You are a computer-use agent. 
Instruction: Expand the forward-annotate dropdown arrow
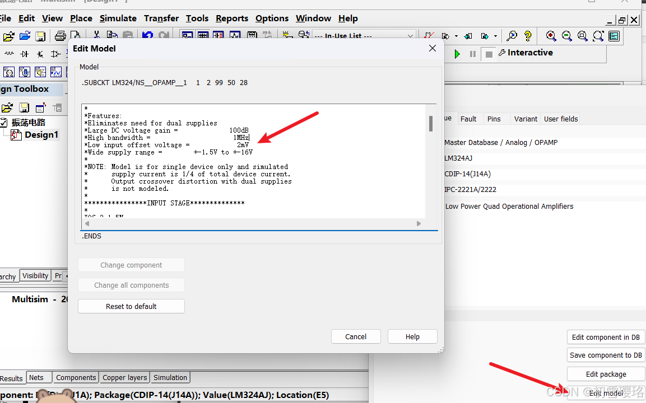pos(496,36)
